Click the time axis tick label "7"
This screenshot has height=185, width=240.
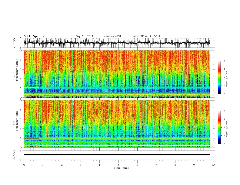pos(156,165)
